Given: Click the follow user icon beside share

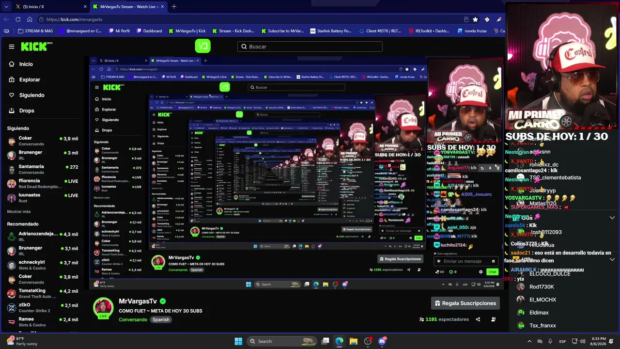Looking at the screenshot, I should [x=494, y=319].
